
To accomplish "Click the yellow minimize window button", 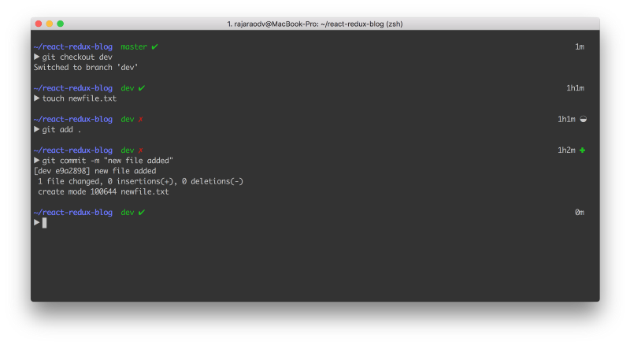I will point(50,24).
